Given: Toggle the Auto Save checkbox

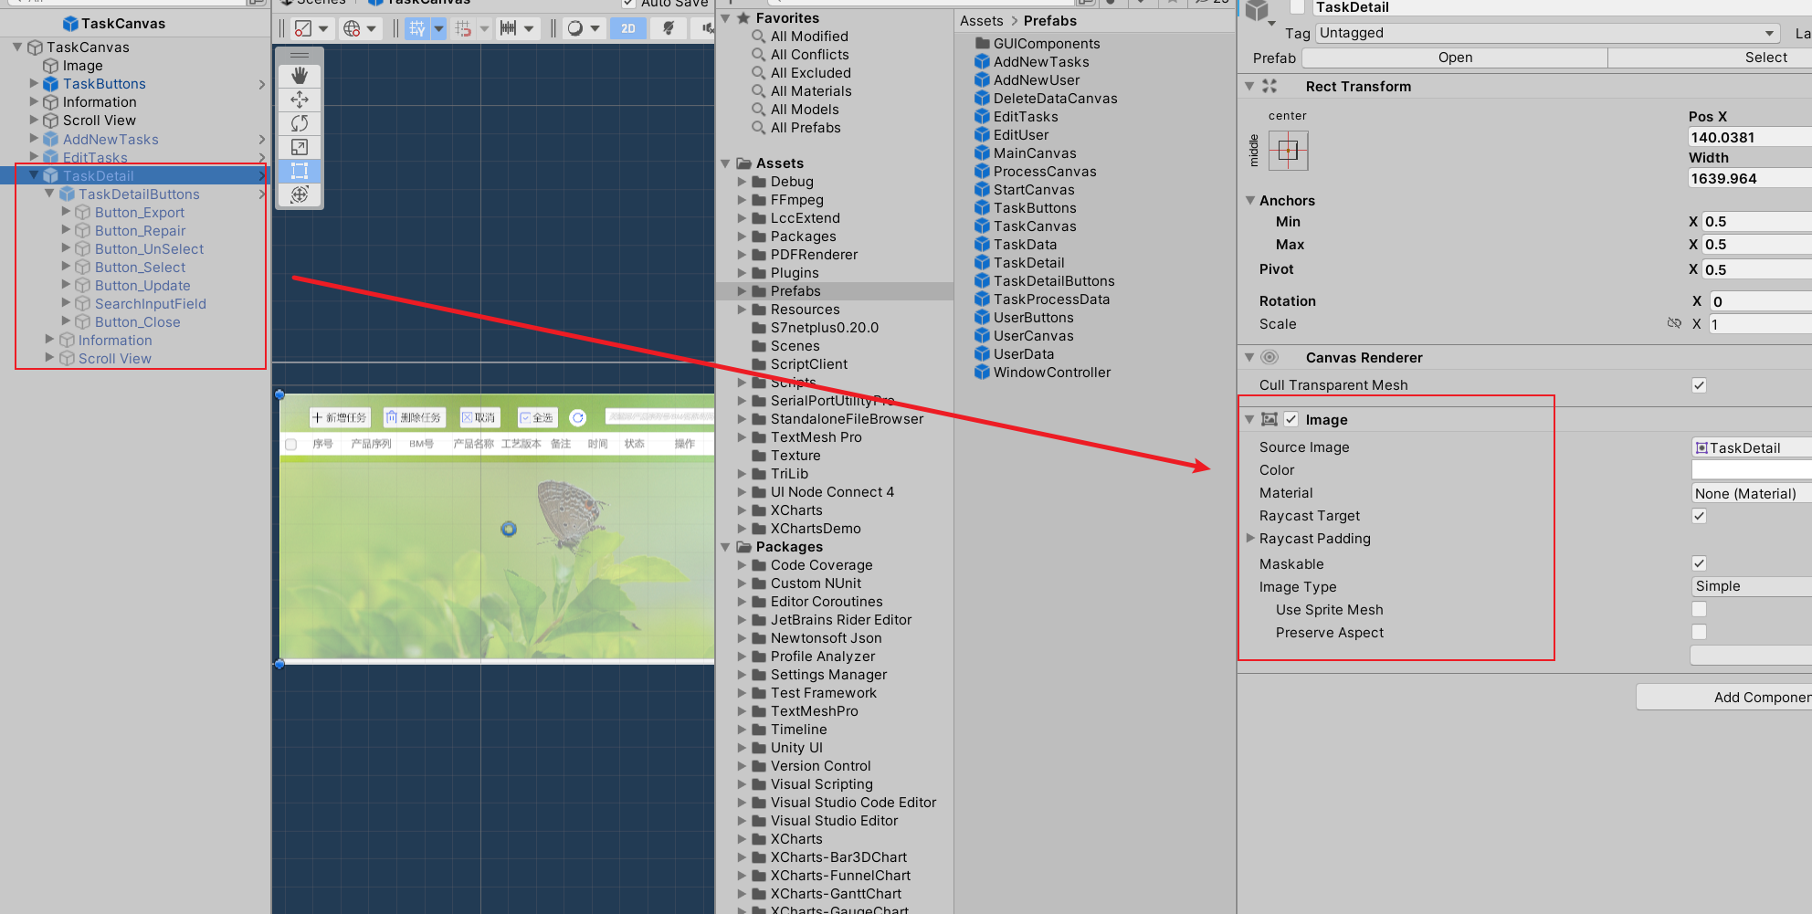Looking at the screenshot, I should pos(628,4).
